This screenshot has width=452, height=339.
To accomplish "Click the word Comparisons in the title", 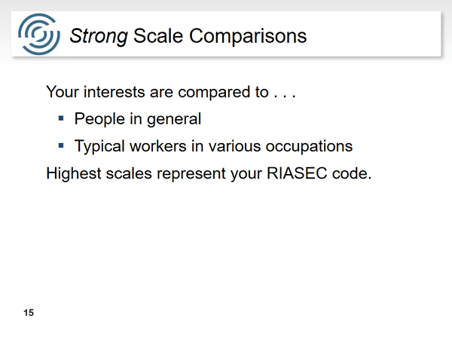I will 248,36.
